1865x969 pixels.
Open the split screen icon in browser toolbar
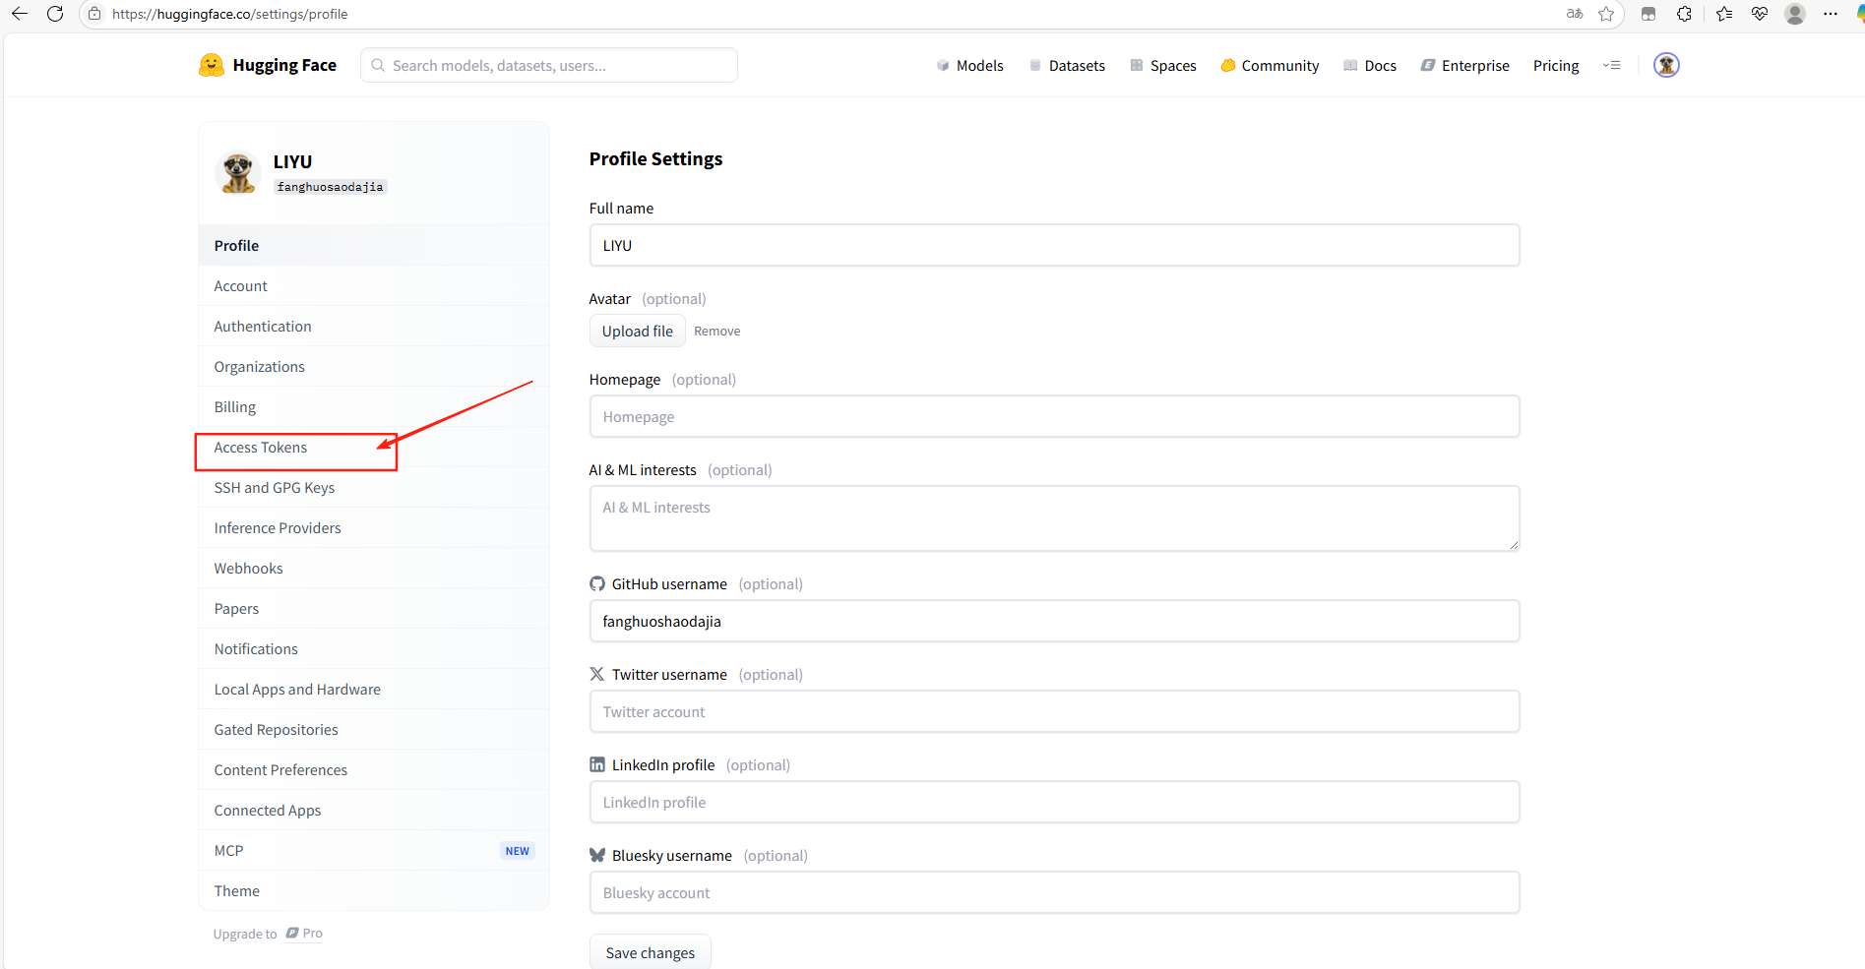[x=1648, y=14]
